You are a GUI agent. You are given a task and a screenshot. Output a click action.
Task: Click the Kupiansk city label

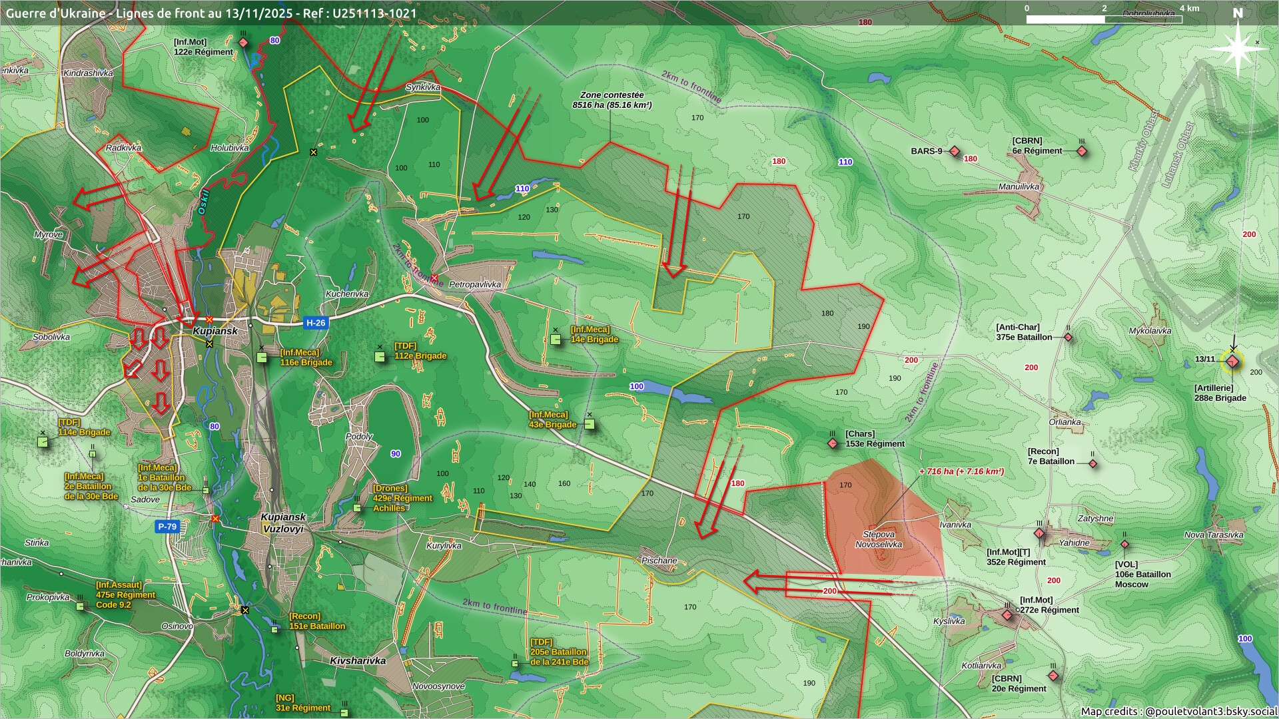point(214,331)
